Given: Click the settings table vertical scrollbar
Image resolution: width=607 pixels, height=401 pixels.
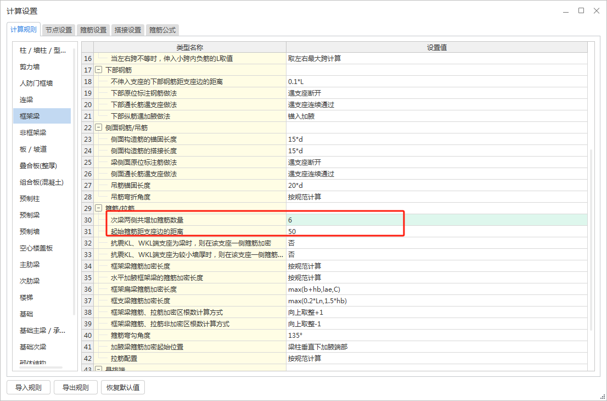Looking at the screenshot, I should (591, 240).
